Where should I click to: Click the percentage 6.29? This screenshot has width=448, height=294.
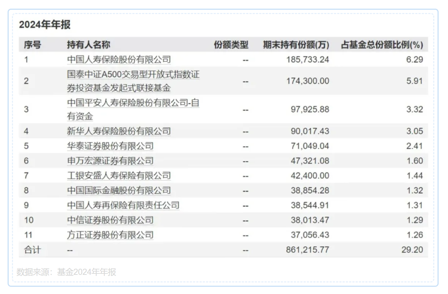click(x=415, y=60)
